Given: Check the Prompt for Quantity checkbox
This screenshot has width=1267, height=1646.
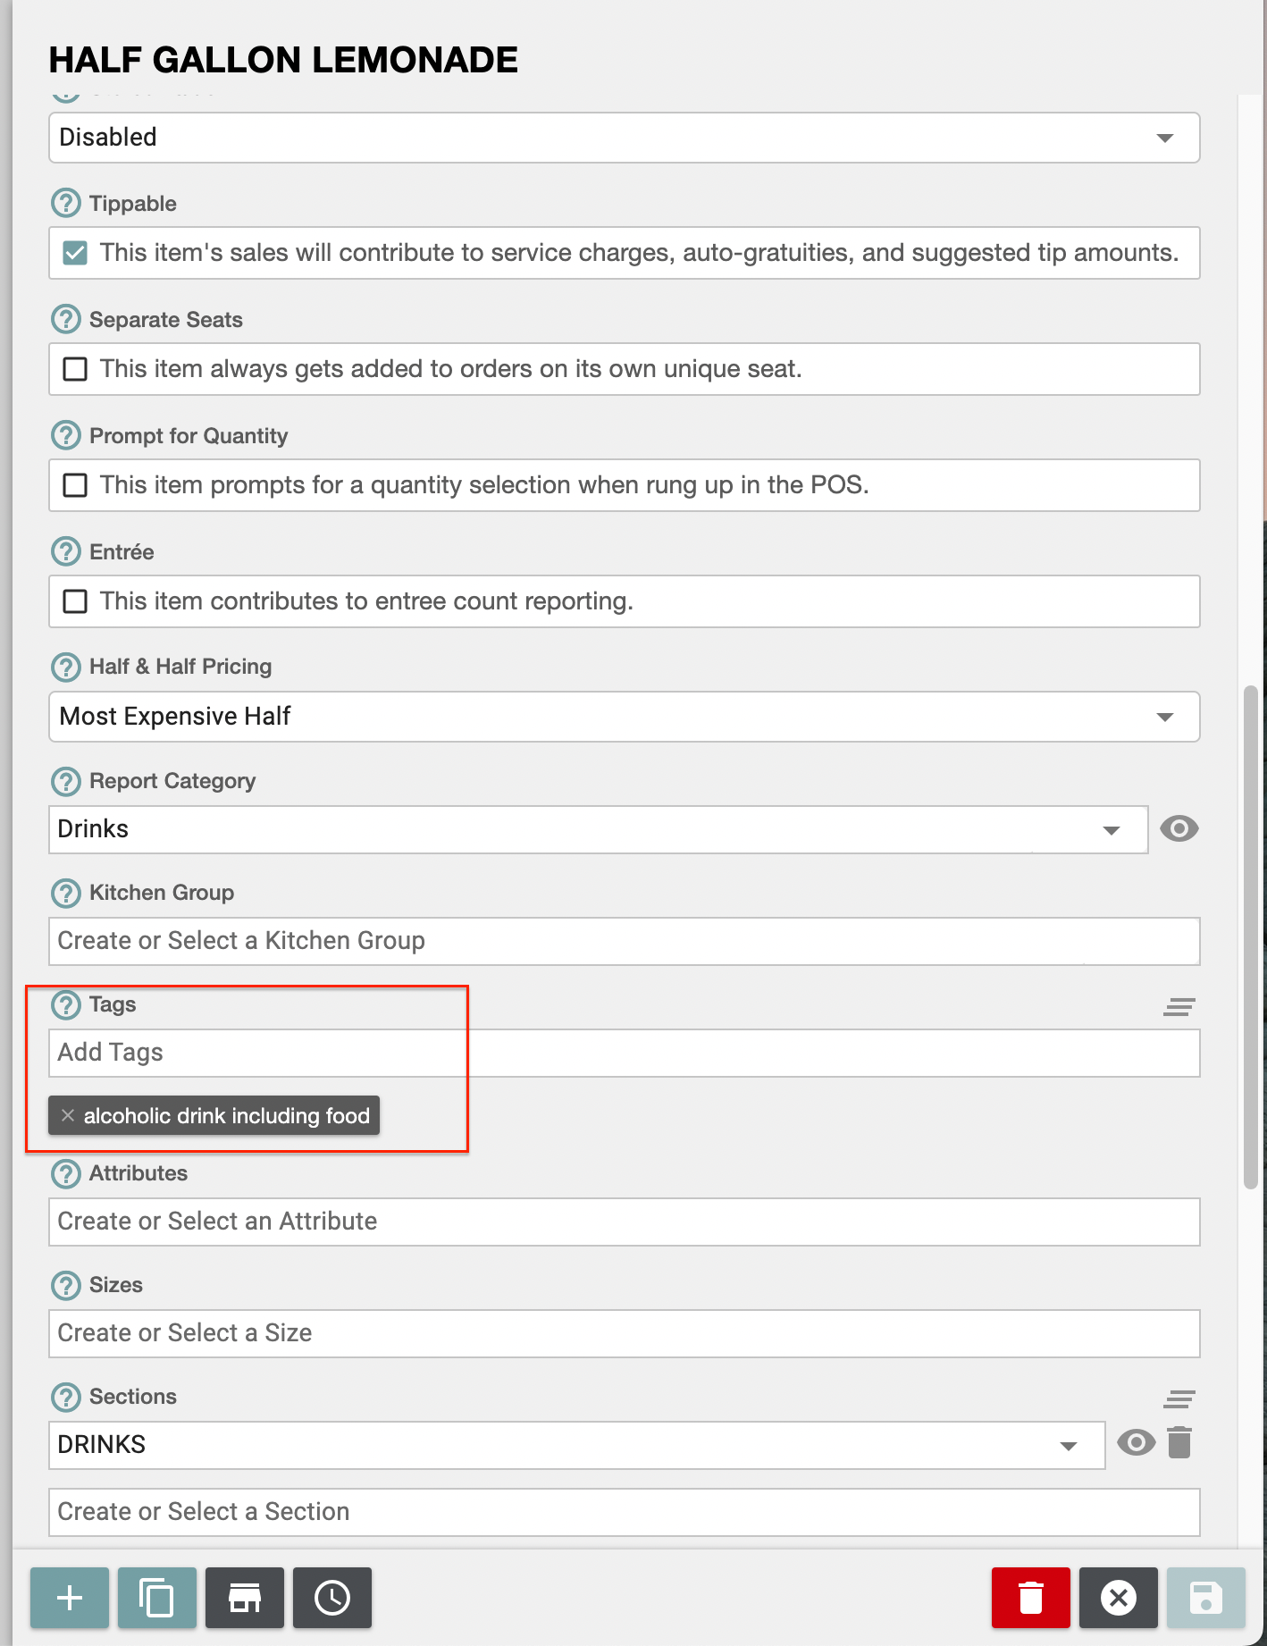Looking at the screenshot, I should pyautogui.click(x=76, y=485).
